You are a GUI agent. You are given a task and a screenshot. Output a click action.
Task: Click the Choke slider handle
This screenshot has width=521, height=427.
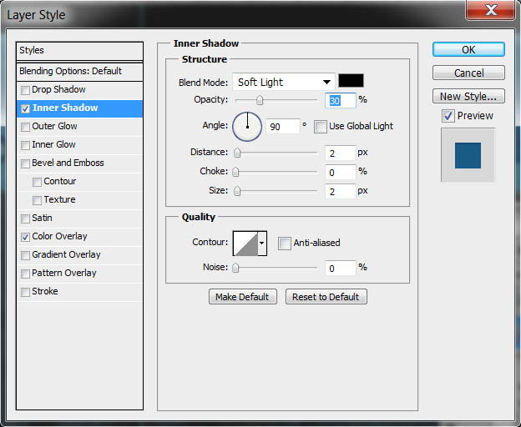(235, 172)
